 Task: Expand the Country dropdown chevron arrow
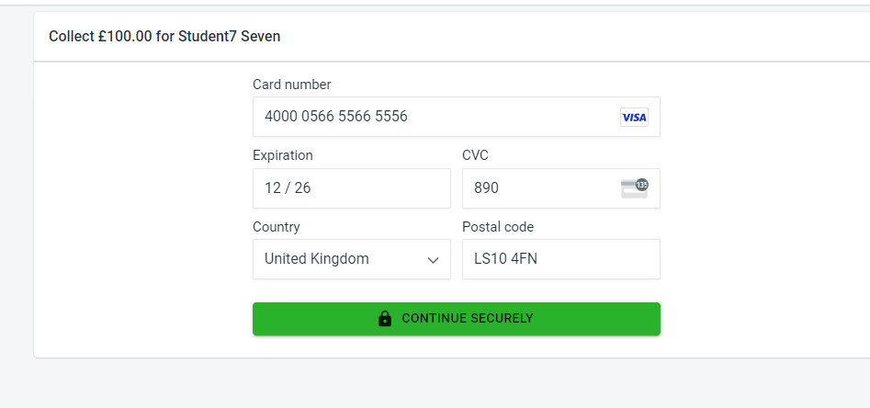pyautogui.click(x=434, y=260)
